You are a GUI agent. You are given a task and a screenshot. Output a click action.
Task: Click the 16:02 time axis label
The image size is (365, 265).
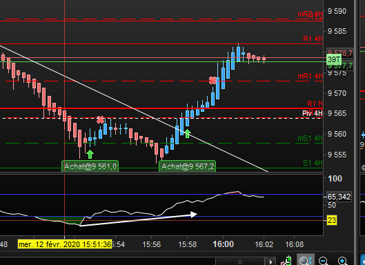coord(264,244)
